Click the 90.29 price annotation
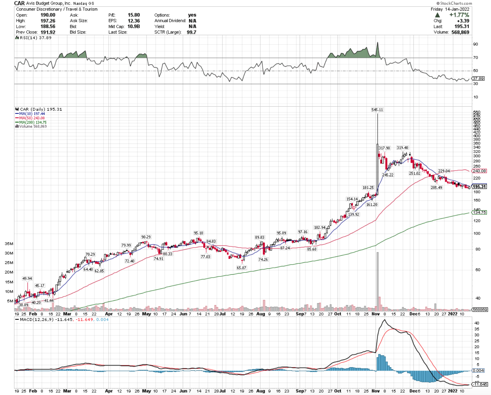Image resolution: width=491 pixels, height=395 pixels. 146,237
